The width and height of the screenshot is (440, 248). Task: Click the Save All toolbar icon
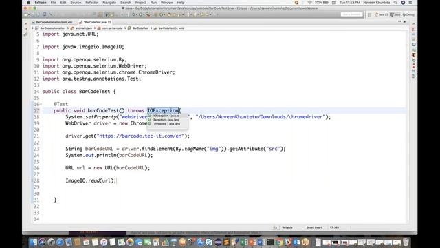pyautogui.click(x=38, y=14)
